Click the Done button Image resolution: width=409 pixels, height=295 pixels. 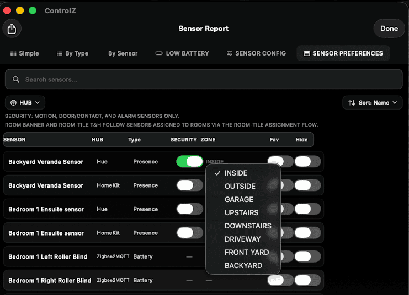(x=389, y=29)
